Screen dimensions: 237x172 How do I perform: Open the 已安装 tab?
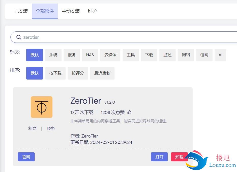pyautogui.click(x=21, y=11)
